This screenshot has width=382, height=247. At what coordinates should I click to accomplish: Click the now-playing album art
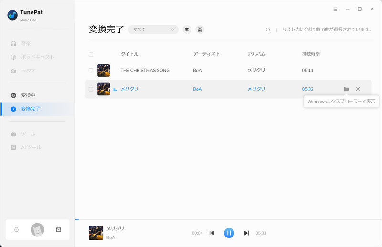coord(96,233)
